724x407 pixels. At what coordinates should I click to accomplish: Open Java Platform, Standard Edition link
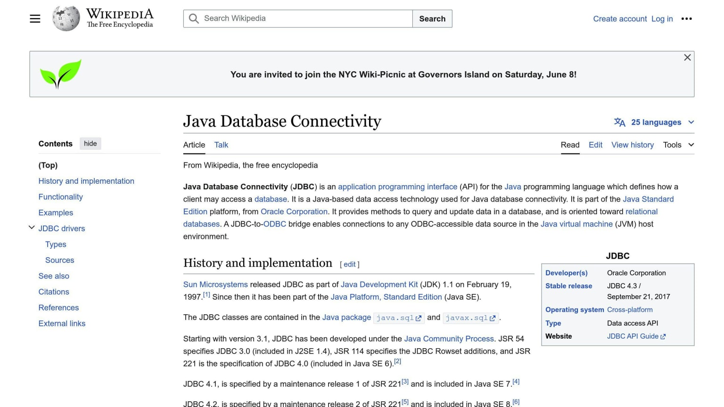click(387, 297)
